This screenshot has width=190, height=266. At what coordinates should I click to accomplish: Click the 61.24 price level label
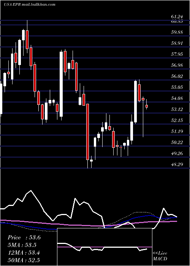pyautogui.click(x=177, y=17)
